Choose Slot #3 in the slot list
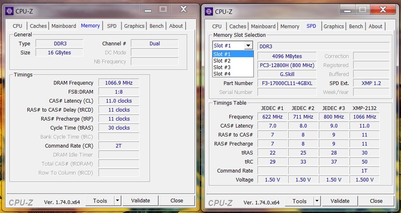The height and width of the screenshot is (213, 401). tap(233, 67)
